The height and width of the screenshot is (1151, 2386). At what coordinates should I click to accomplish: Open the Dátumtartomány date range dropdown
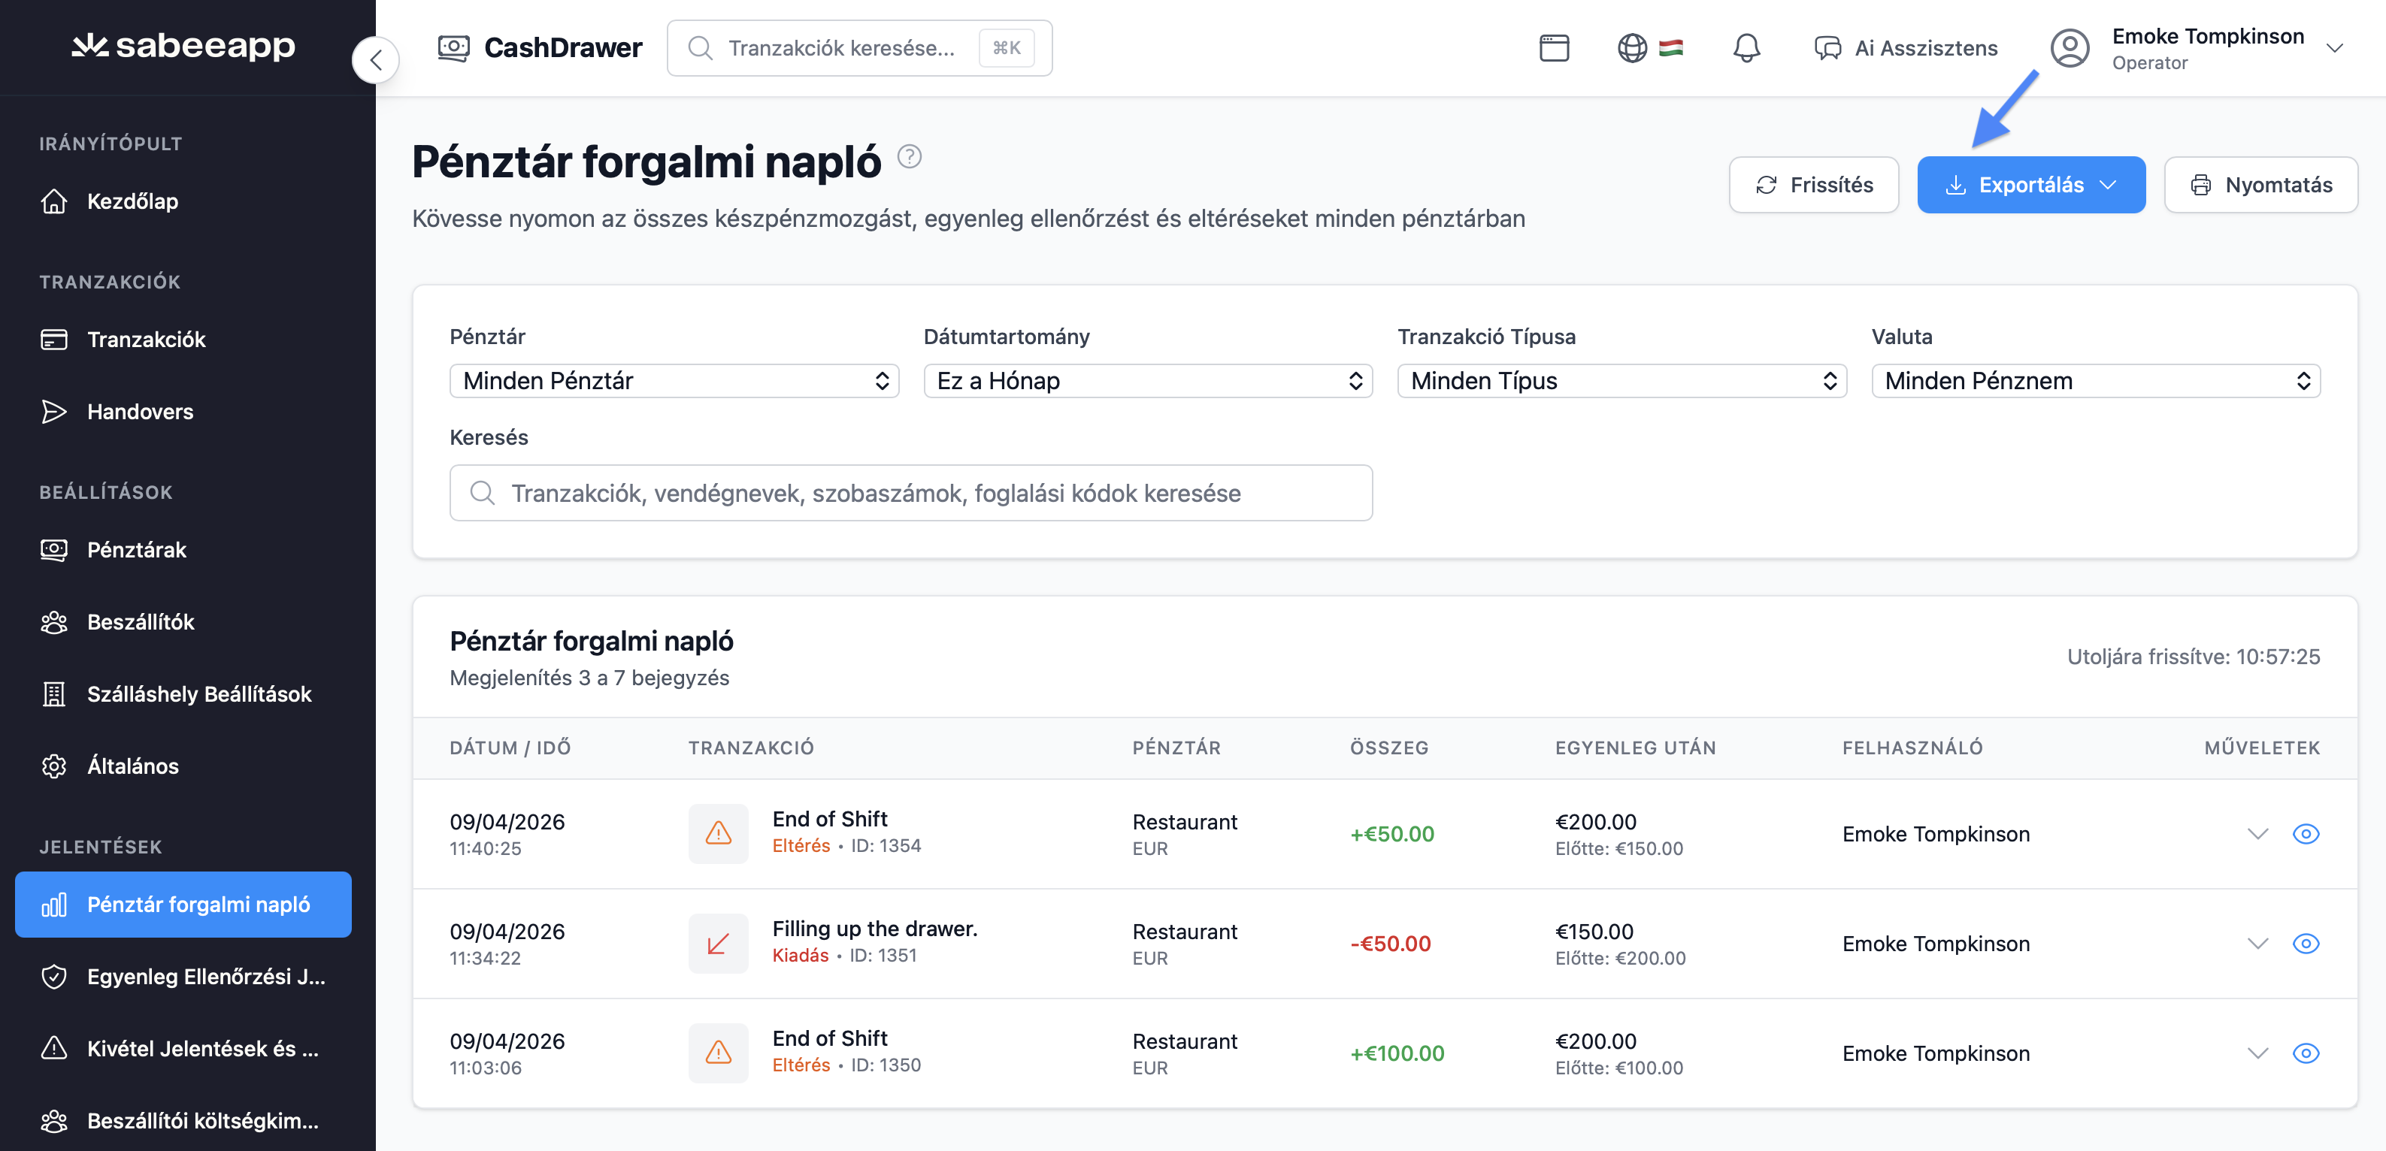1146,381
